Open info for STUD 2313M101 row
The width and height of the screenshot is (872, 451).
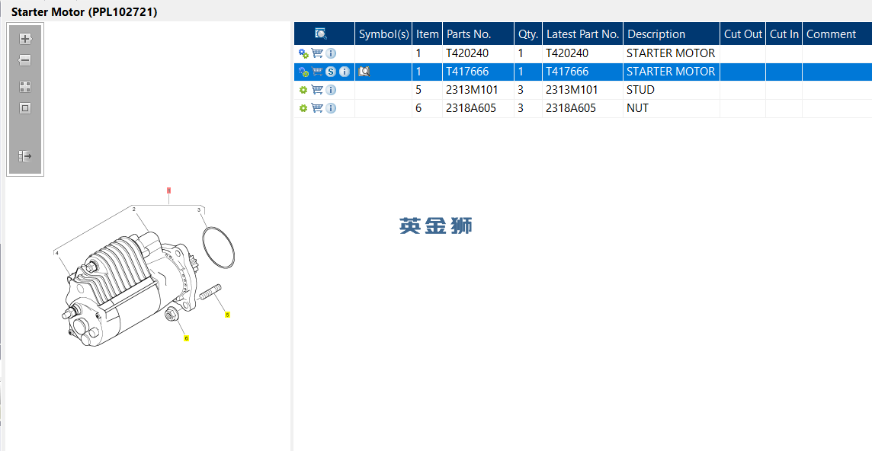(331, 90)
